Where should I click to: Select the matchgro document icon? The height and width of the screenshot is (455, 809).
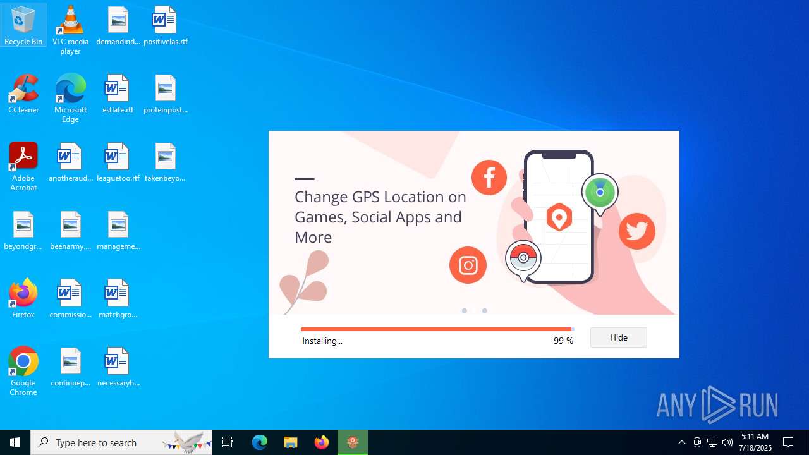pos(118,299)
